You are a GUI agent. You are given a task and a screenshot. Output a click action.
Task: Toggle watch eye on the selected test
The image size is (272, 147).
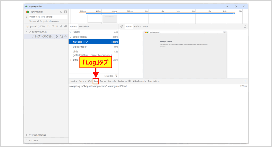65,36
